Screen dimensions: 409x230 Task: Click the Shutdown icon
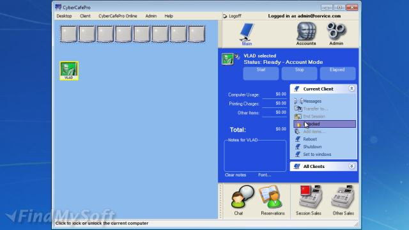[298, 146]
